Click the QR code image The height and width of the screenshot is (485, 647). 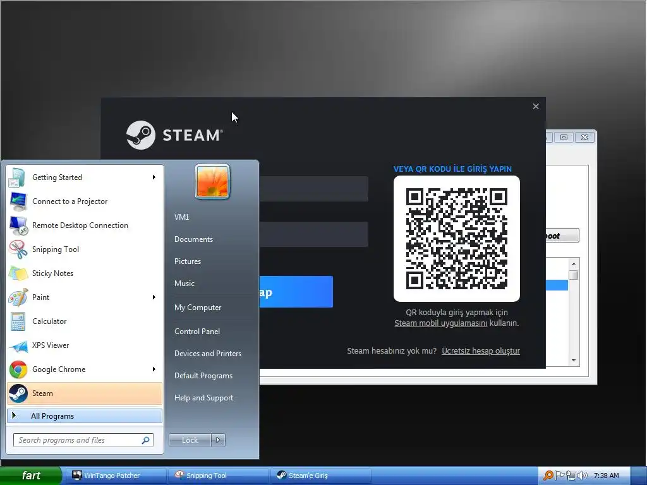pyautogui.click(x=456, y=238)
